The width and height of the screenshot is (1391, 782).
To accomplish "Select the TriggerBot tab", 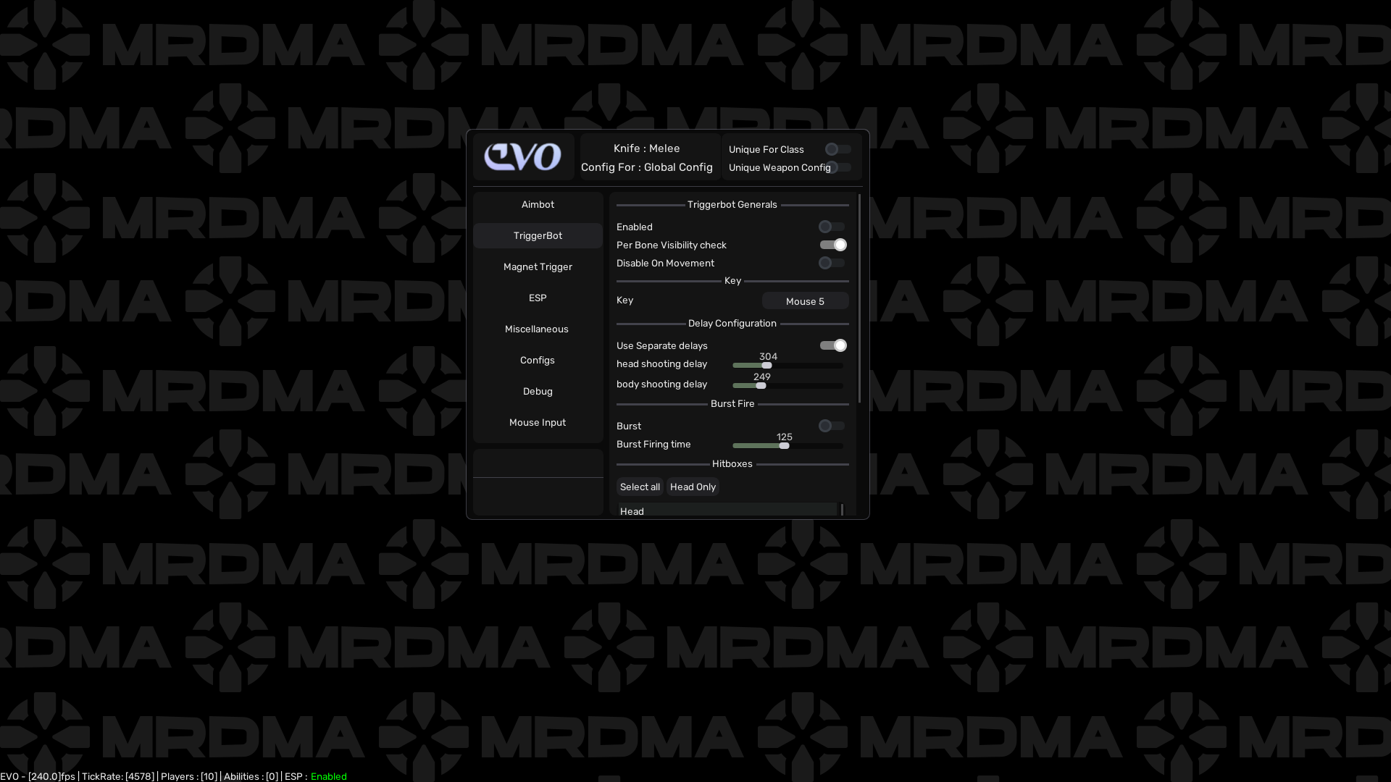I will (x=538, y=236).
